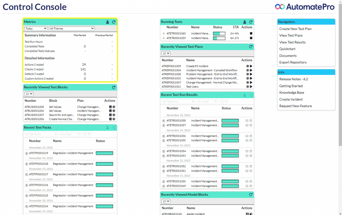Click the user icon in Running Tests header

244,22
